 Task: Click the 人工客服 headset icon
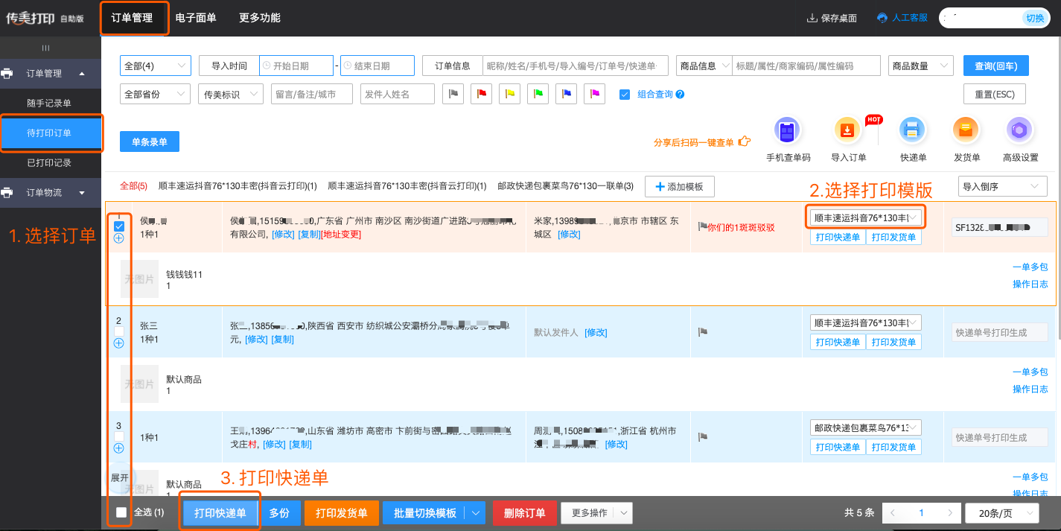[883, 18]
